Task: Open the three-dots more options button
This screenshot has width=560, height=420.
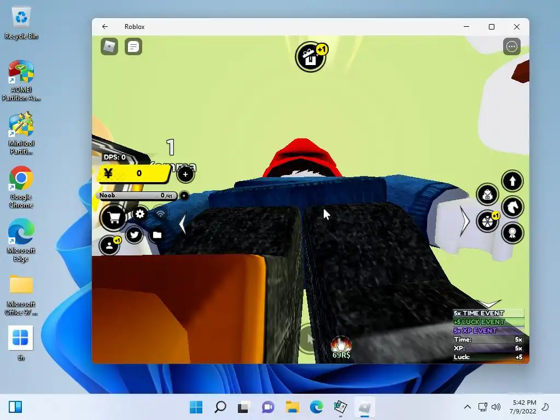Action: click(511, 46)
